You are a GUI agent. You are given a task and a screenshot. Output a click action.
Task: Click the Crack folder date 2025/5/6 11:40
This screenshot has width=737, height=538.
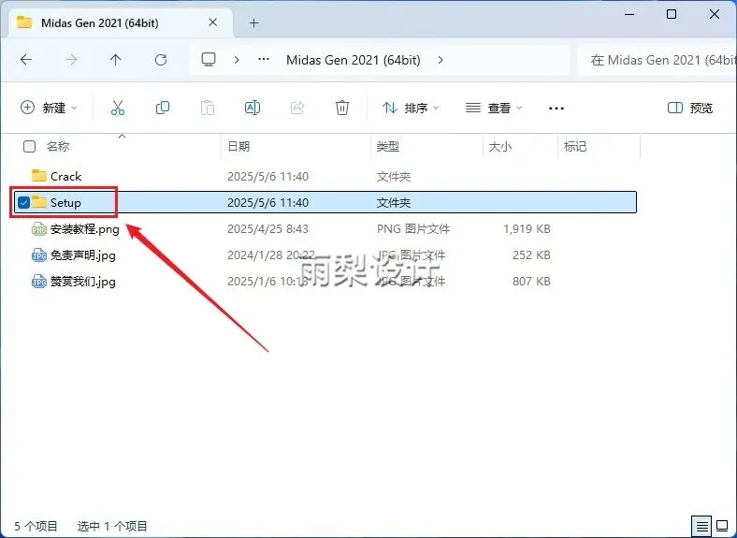coord(267,176)
